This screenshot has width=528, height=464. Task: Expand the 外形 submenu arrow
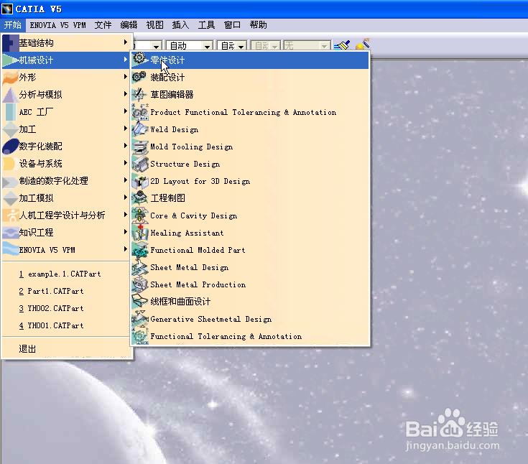[125, 76]
